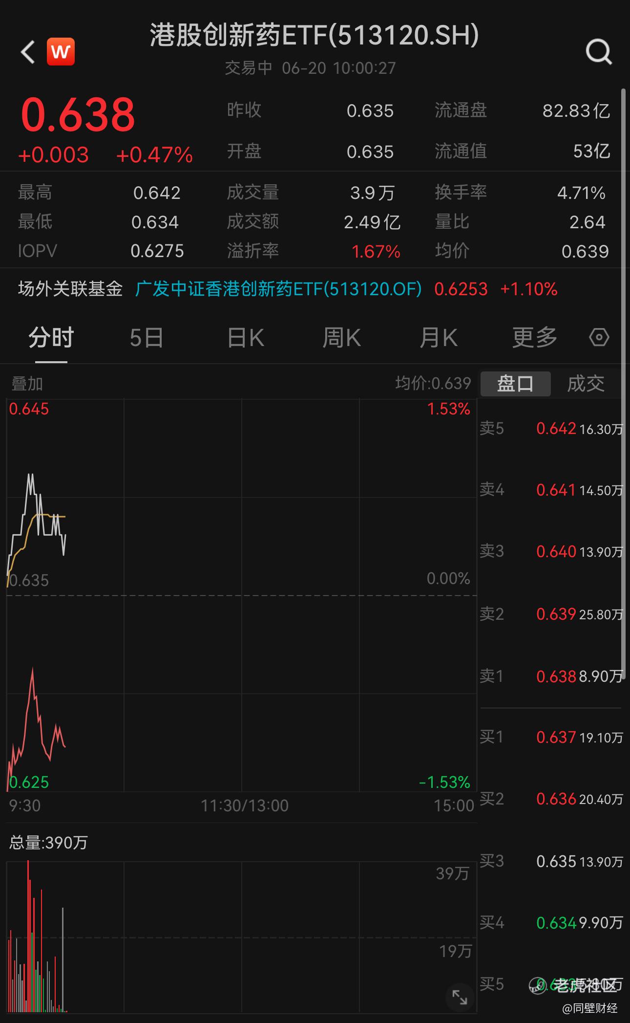The image size is (630, 1023).
Task: Open the 日K chart tab
Action: tap(246, 338)
